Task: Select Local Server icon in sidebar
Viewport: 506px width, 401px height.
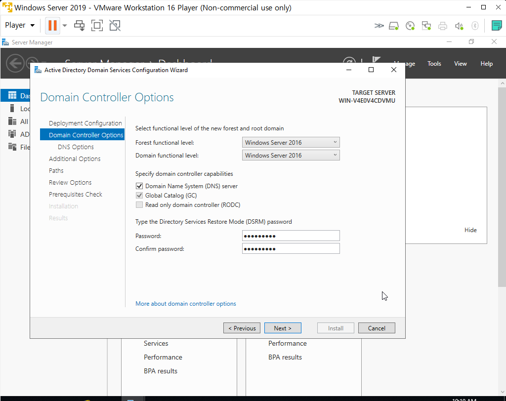Action: click(x=12, y=108)
